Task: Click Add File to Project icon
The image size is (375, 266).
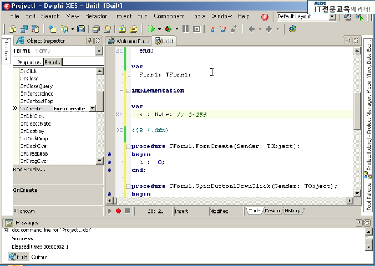Action: (x=123, y=29)
